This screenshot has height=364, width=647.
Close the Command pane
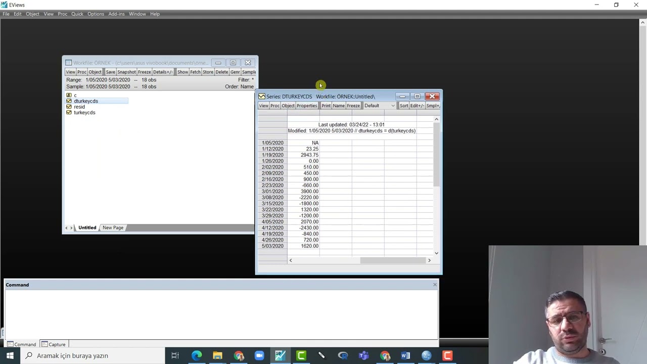[x=435, y=285]
